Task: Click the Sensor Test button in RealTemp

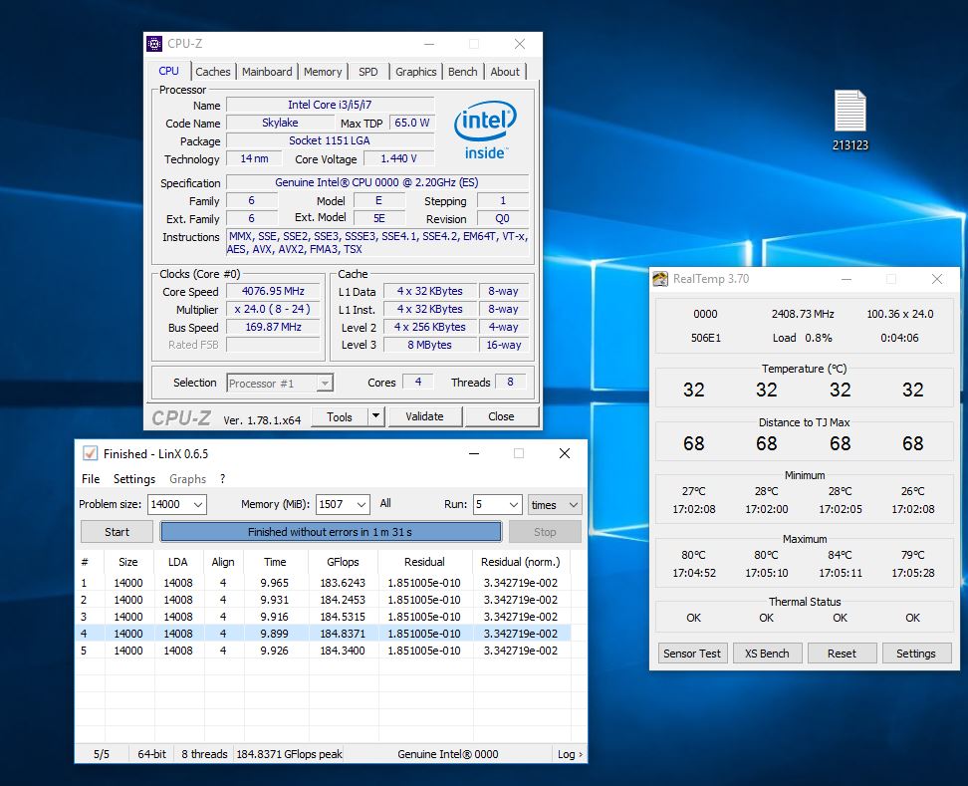Action: tap(692, 654)
